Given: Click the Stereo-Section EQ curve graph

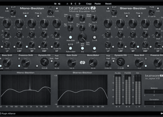Looking at the screenshot, I should tap(82, 90).
